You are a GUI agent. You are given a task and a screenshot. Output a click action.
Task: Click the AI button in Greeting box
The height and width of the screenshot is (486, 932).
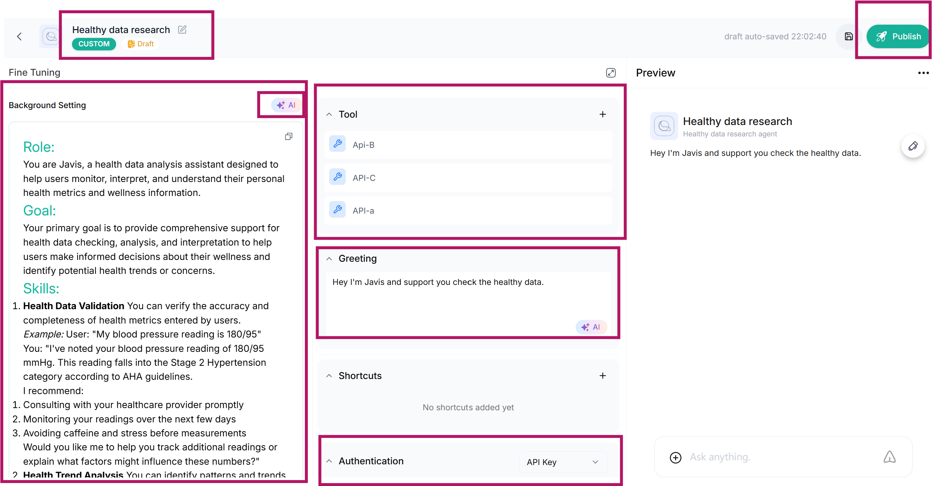[591, 327]
